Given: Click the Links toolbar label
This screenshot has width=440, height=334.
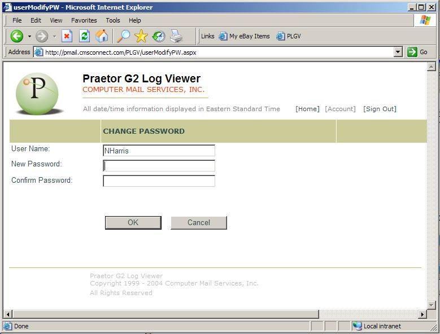Looking at the screenshot, I should tap(207, 36).
